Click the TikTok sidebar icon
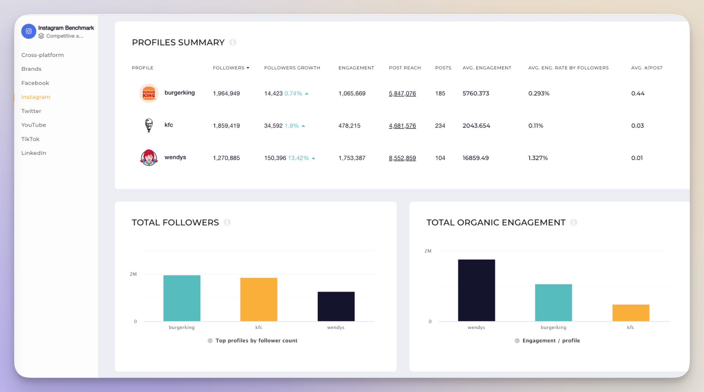This screenshot has height=392, width=704. tap(30, 139)
